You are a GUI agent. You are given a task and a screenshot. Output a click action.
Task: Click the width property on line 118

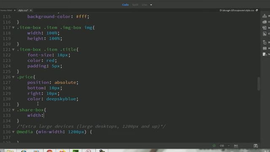click(x=34, y=33)
